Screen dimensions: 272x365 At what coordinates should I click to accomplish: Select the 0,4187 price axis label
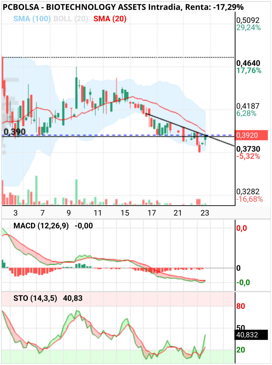pyautogui.click(x=248, y=106)
